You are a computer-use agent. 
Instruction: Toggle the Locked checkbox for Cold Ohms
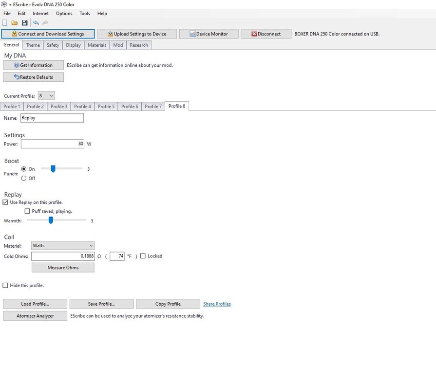[x=143, y=256]
